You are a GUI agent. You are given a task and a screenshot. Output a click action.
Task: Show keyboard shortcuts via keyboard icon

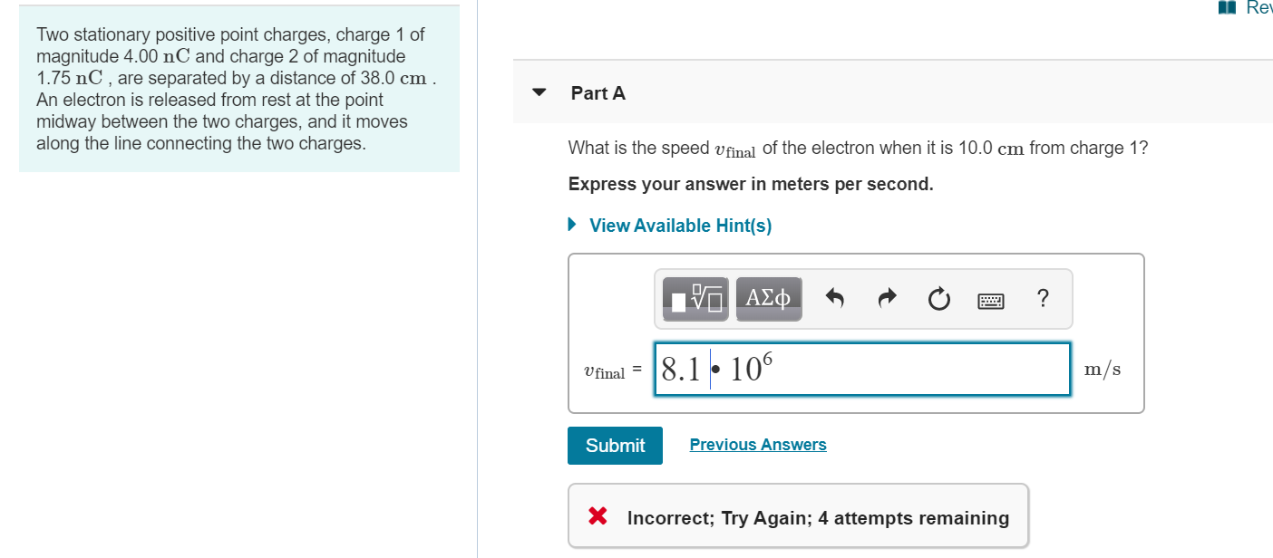pyautogui.click(x=992, y=299)
